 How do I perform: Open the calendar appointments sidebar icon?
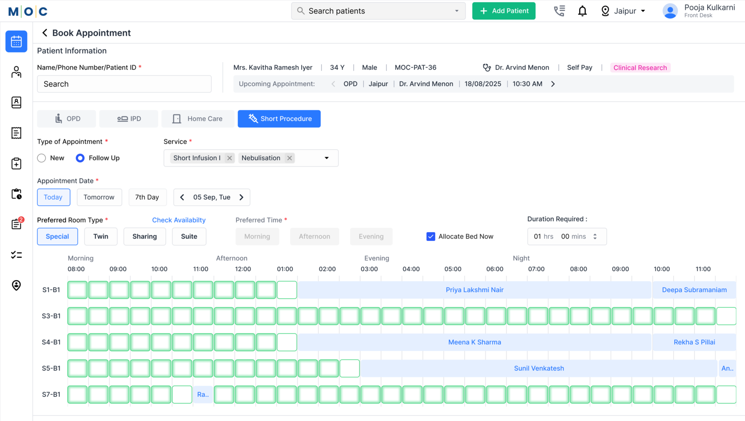(16, 41)
